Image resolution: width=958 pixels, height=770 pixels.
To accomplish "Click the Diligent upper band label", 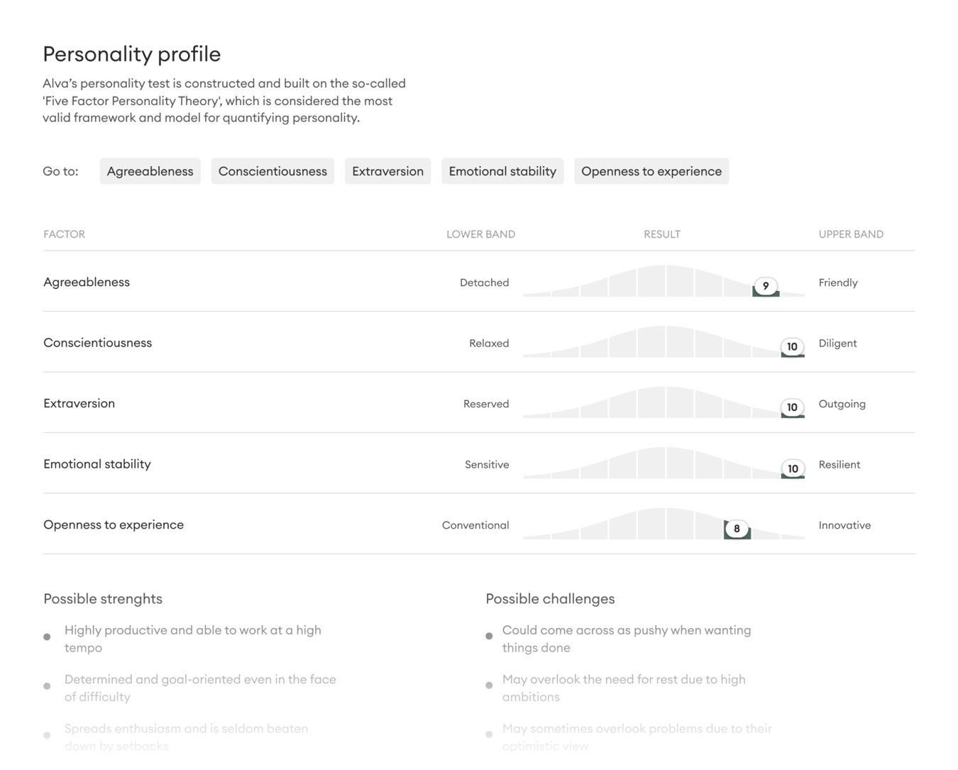I will 837,343.
